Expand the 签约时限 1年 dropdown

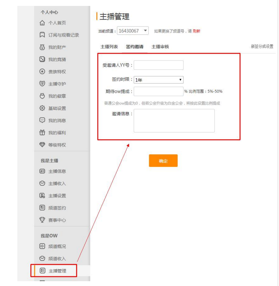[x=158, y=80]
